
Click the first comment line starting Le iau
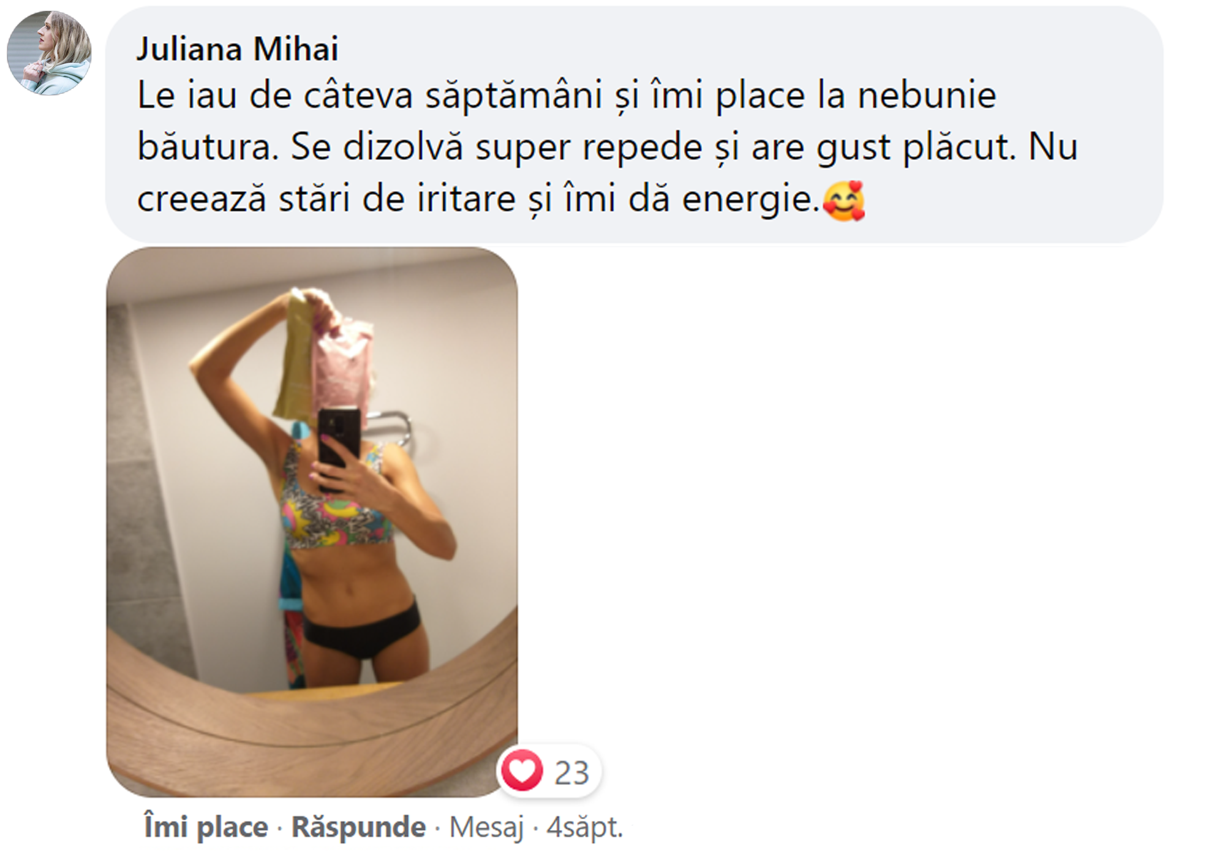tap(567, 96)
